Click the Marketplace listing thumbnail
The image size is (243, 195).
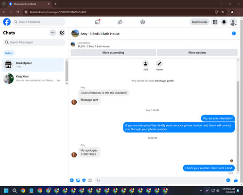point(73,44)
